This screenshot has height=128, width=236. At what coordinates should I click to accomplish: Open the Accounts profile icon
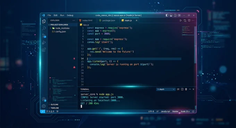(44, 99)
